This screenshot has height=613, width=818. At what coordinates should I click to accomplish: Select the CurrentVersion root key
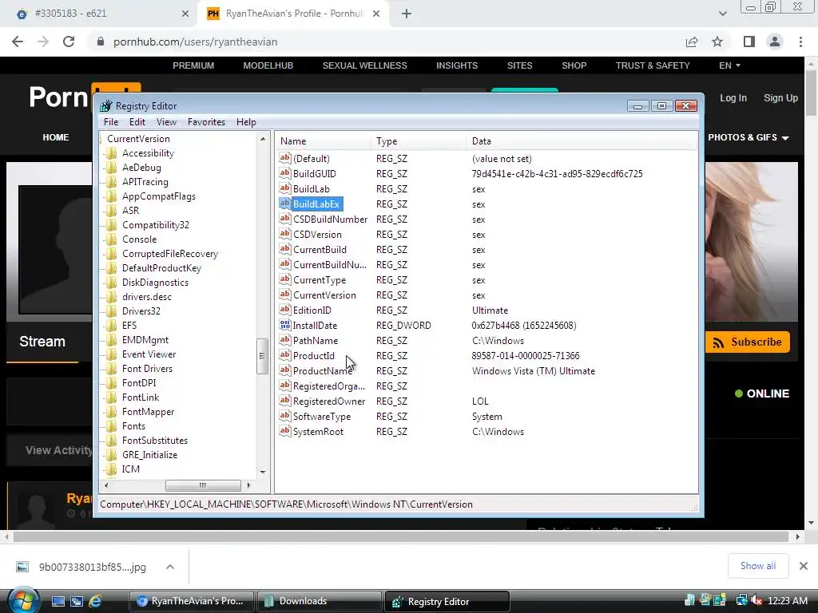pos(138,139)
